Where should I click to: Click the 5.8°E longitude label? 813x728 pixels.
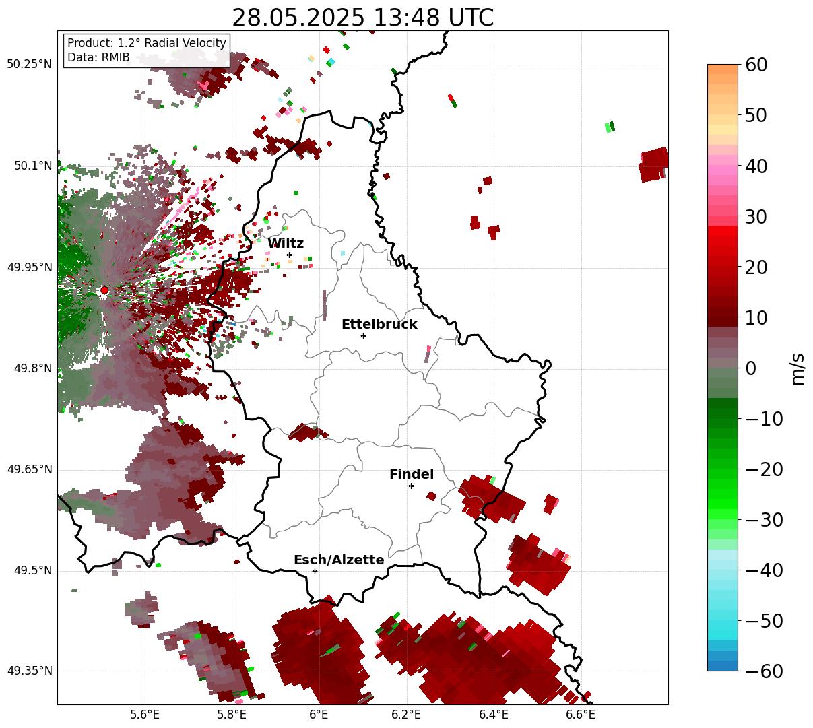pyautogui.click(x=232, y=715)
